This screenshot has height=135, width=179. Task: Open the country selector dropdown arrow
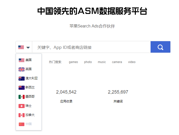click(x=28, y=48)
